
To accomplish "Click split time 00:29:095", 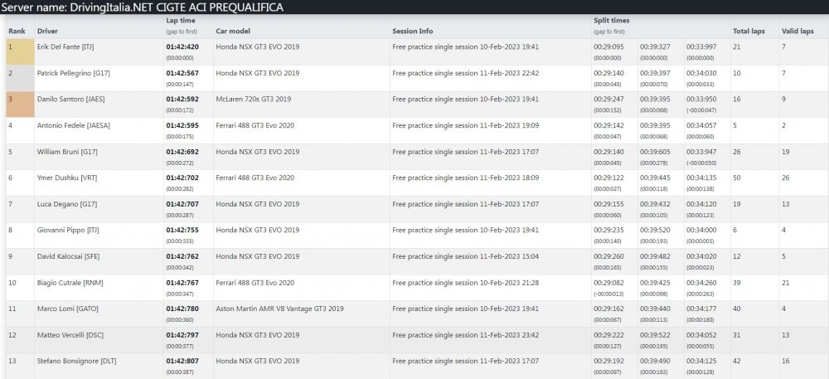I will click(x=608, y=47).
